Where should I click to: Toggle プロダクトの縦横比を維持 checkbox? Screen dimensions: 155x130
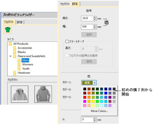67,56
